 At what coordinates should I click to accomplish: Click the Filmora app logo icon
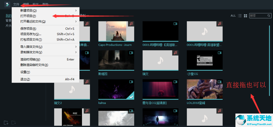click(x=7, y=4)
